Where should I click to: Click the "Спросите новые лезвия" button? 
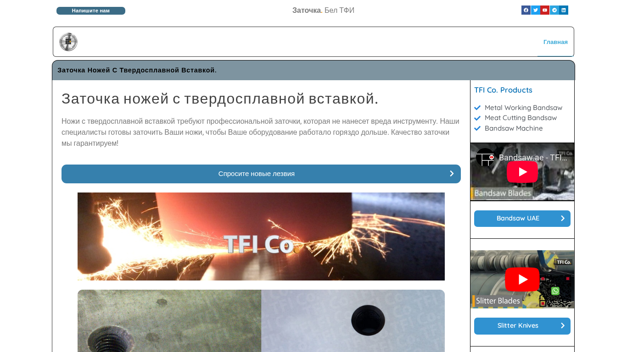pyautogui.click(x=261, y=174)
